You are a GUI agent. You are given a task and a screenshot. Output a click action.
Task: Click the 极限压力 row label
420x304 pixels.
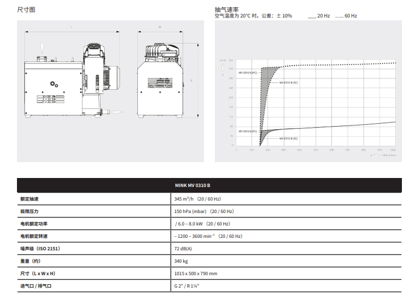tap(29, 211)
